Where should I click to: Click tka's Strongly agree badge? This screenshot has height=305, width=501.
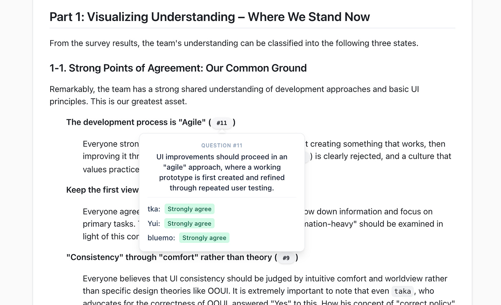point(190,209)
